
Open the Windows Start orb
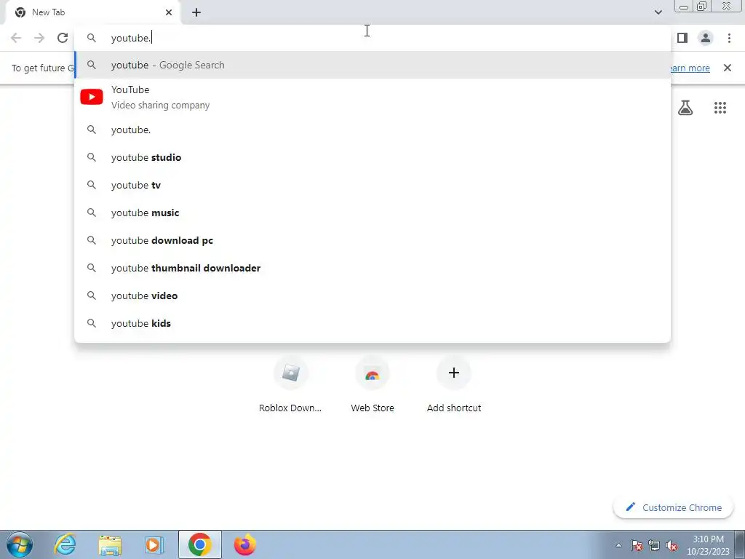(x=20, y=544)
